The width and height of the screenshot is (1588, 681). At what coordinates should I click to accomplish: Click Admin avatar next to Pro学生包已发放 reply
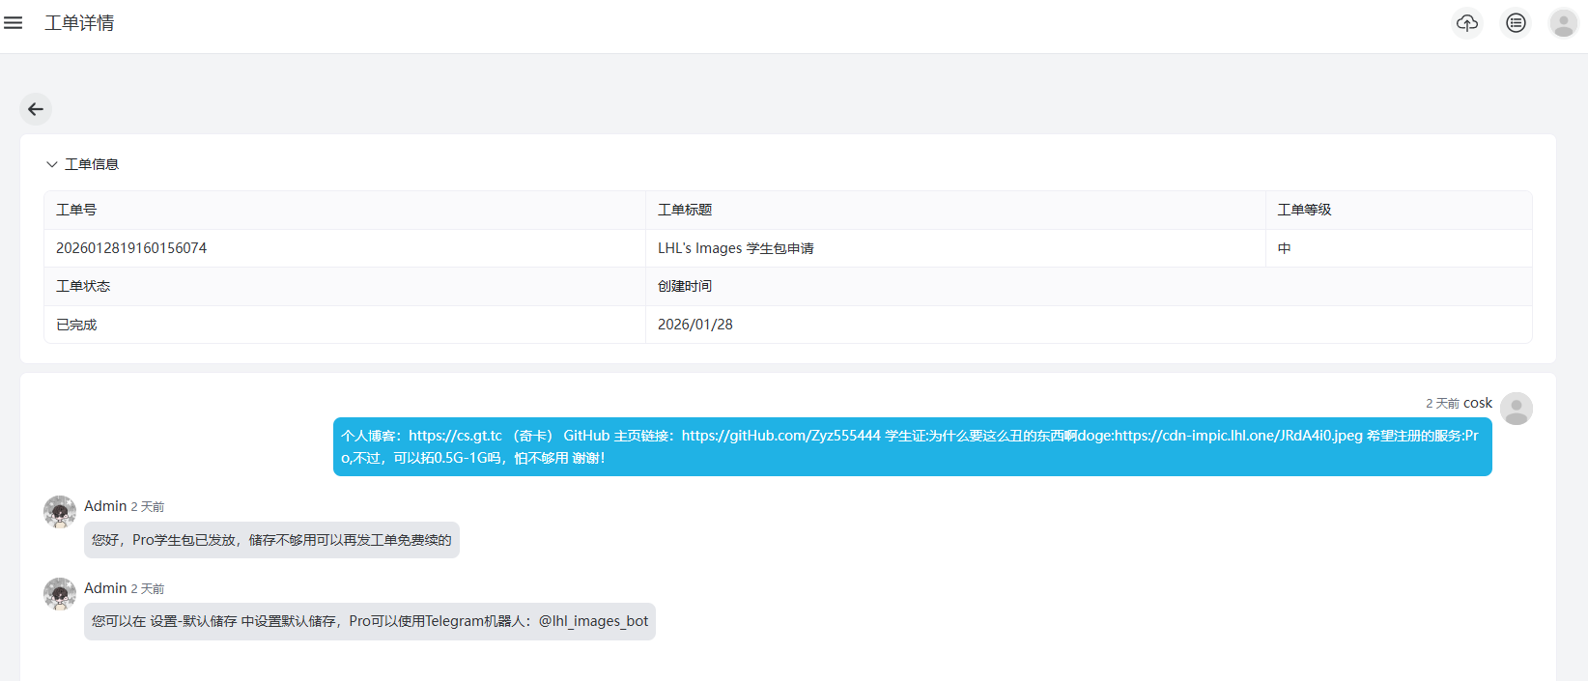coord(60,512)
